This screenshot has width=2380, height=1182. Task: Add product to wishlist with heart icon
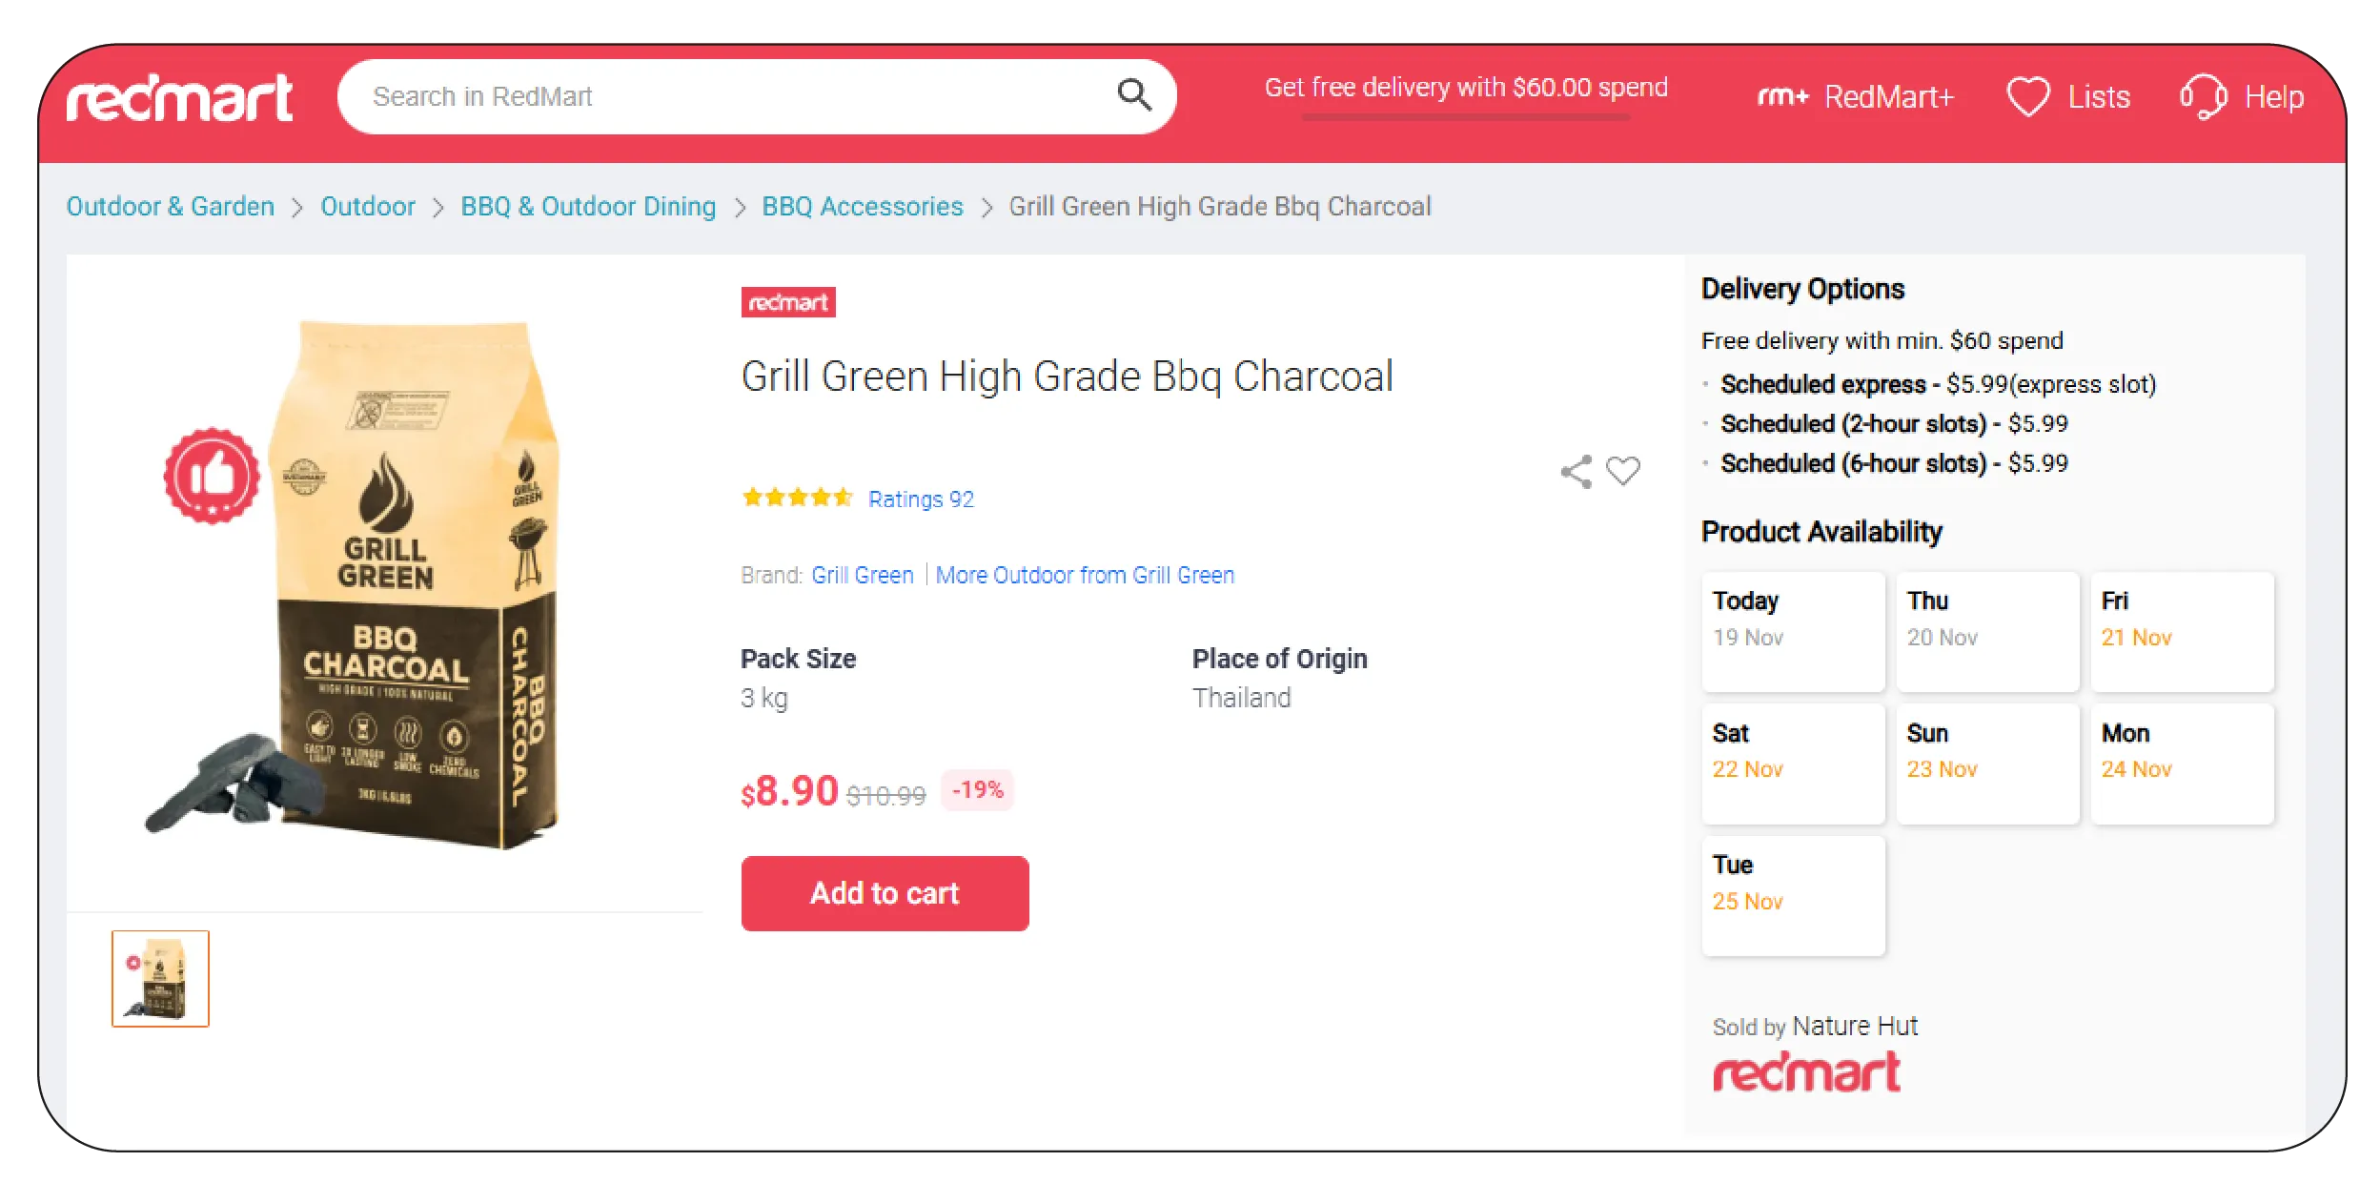click(x=1623, y=471)
